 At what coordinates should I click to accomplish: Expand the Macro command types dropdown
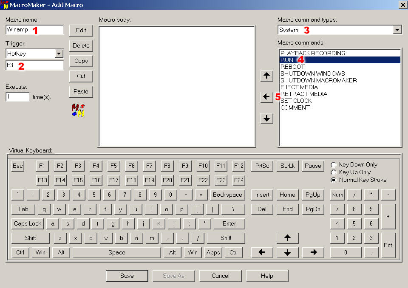(397, 30)
